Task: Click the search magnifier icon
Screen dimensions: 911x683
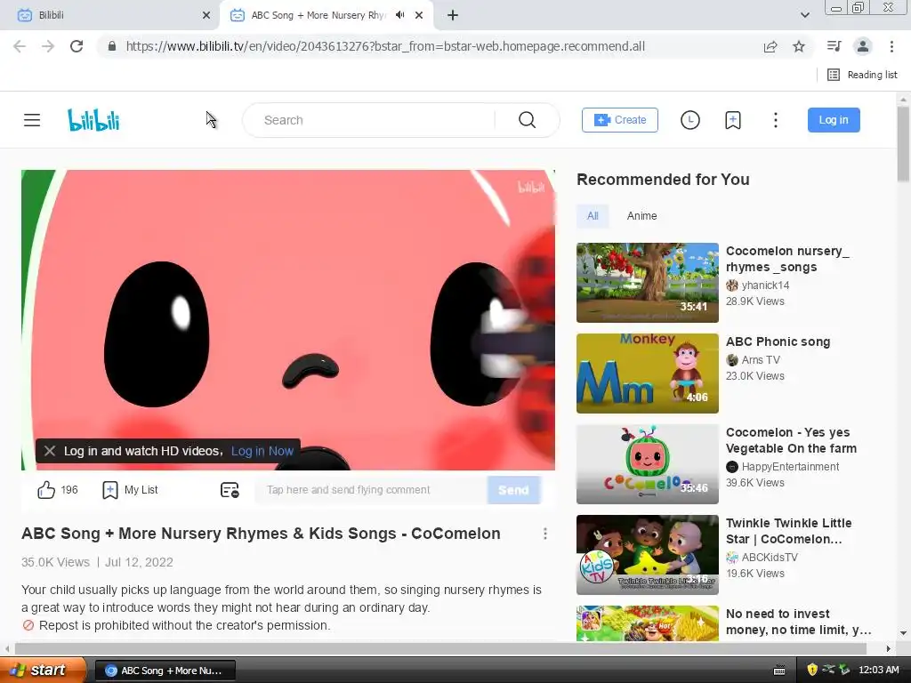Action: coord(527,120)
